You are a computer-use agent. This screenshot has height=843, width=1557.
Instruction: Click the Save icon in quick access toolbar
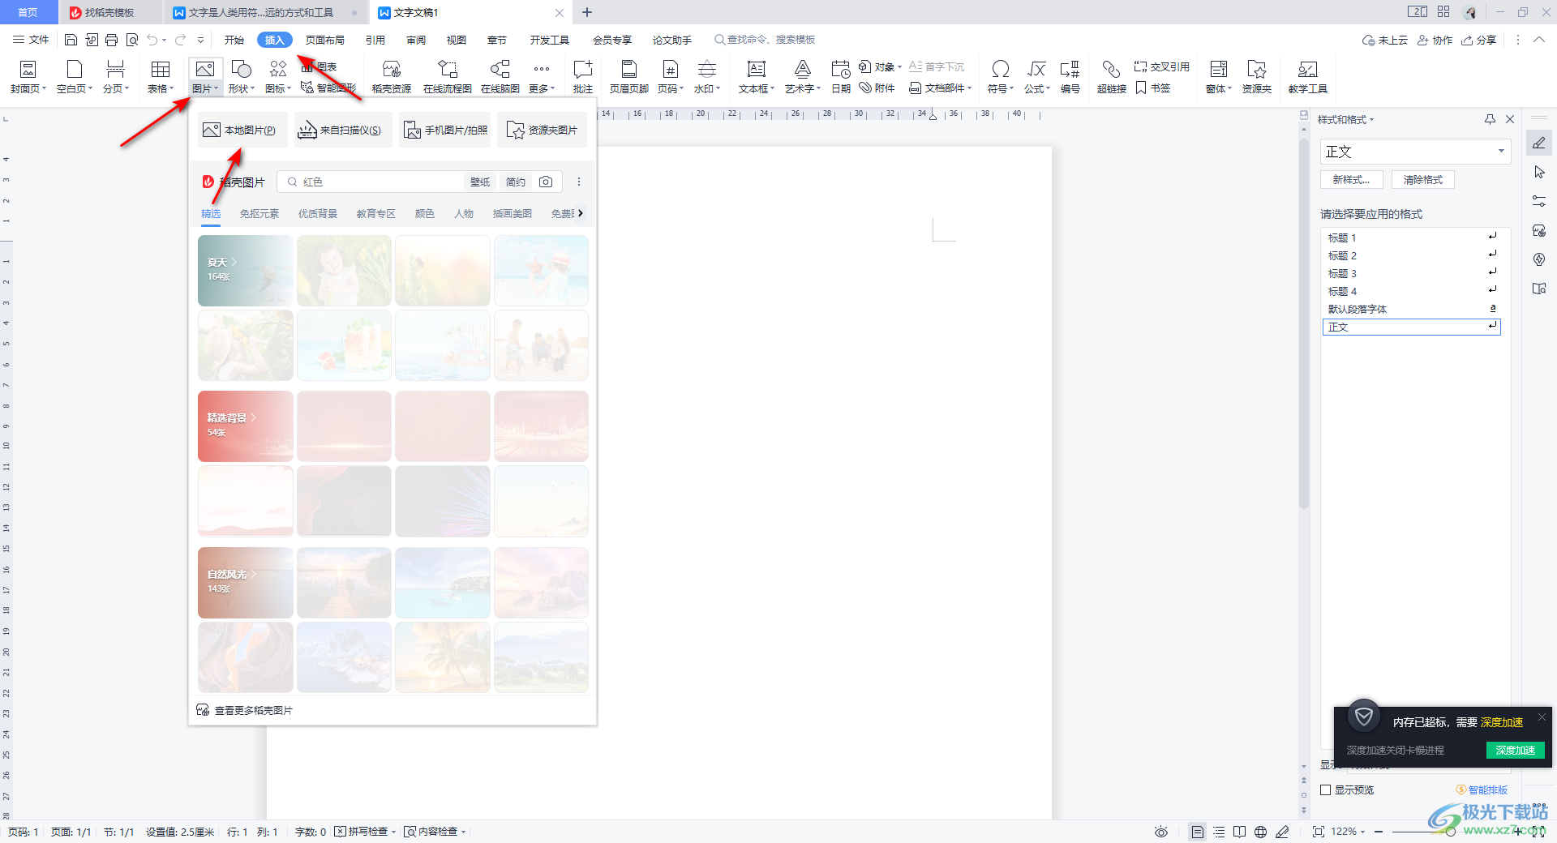(71, 40)
